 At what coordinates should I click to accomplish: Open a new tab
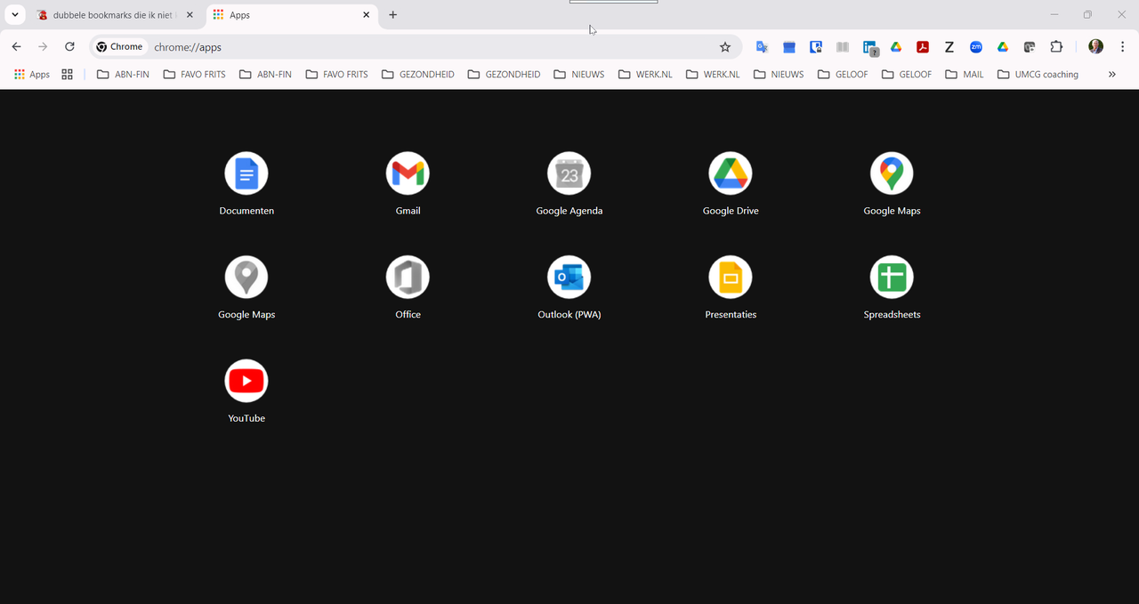pyautogui.click(x=392, y=15)
